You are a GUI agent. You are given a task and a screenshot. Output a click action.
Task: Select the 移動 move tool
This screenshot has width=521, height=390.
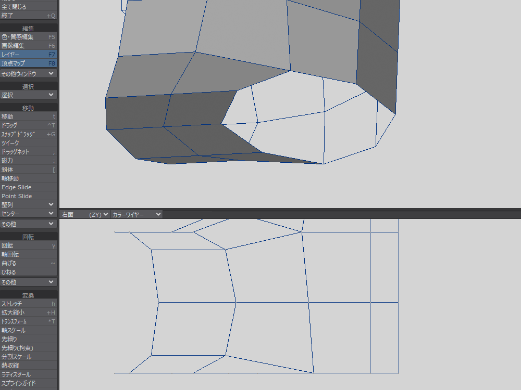[28, 116]
